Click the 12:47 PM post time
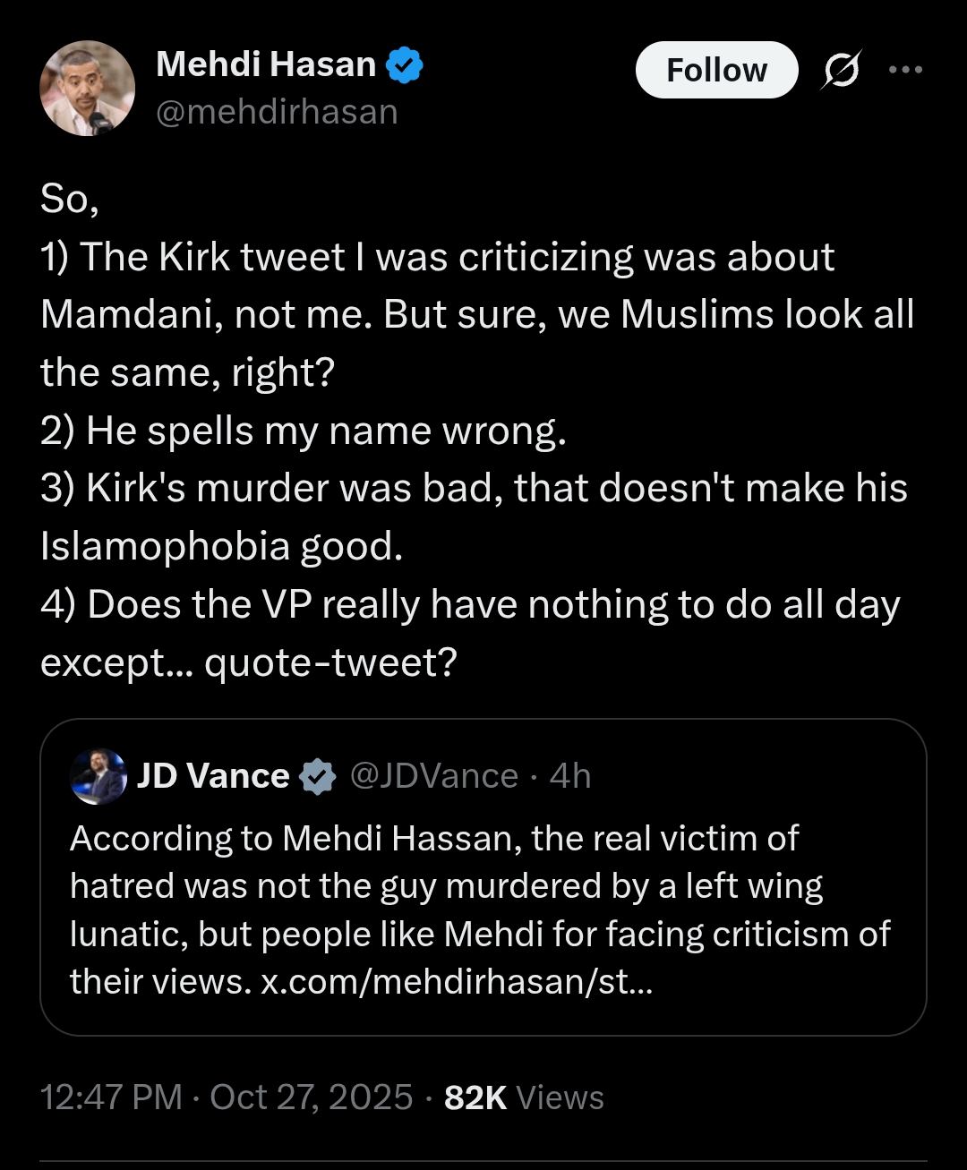This screenshot has width=967, height=1170. pyautogui.click(x=111, y=1097)
